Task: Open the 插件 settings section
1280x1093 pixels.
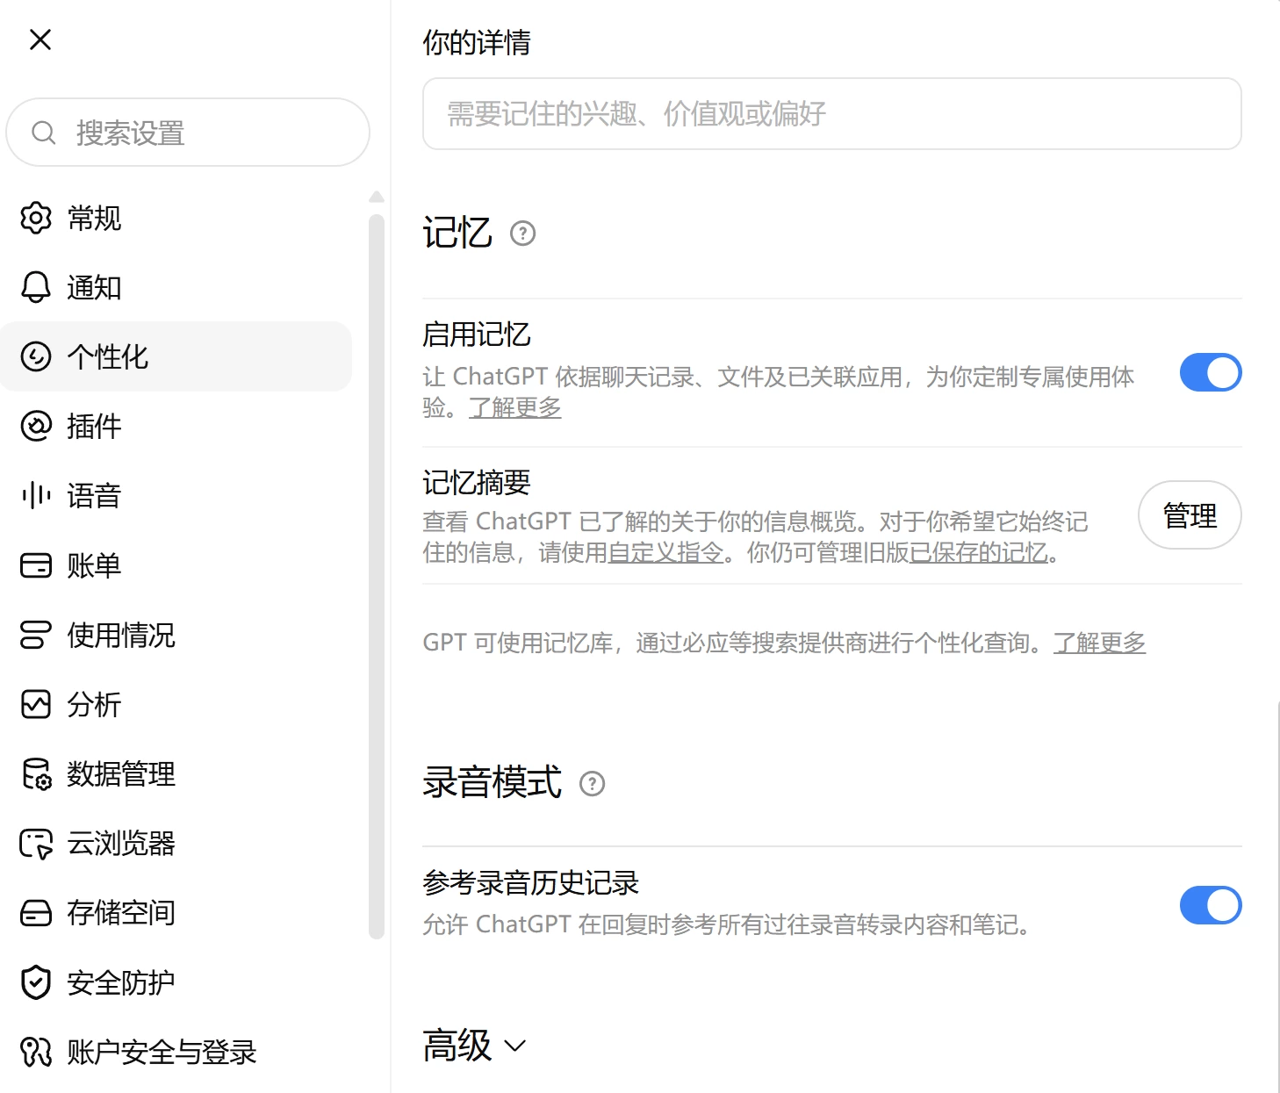Action: [176, 426]
